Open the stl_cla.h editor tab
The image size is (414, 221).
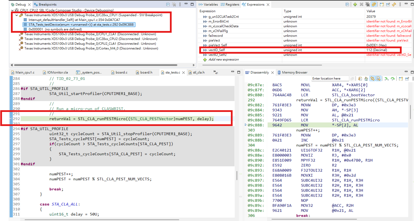pos(196,72)
